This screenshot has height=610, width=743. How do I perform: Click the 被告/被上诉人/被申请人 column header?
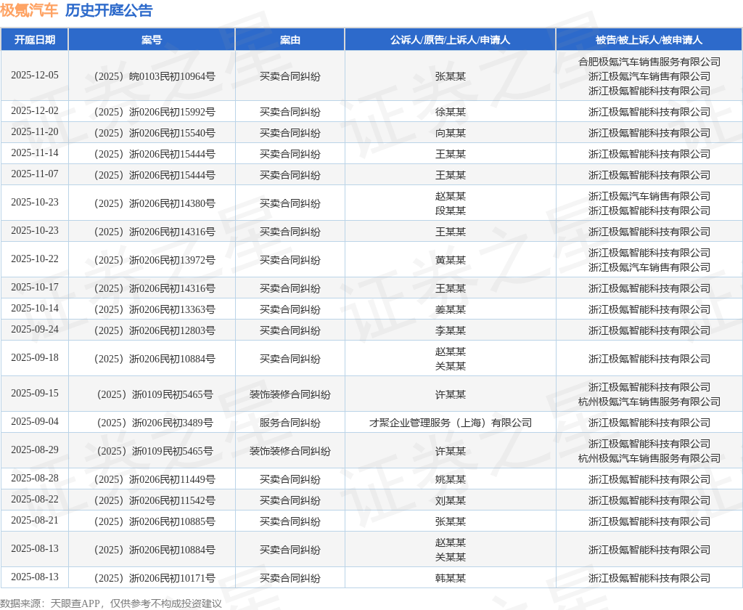[649, 40]
